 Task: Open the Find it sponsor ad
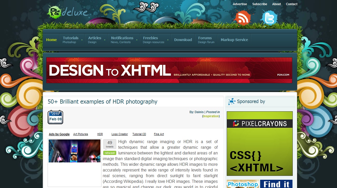tap(276, 184)
